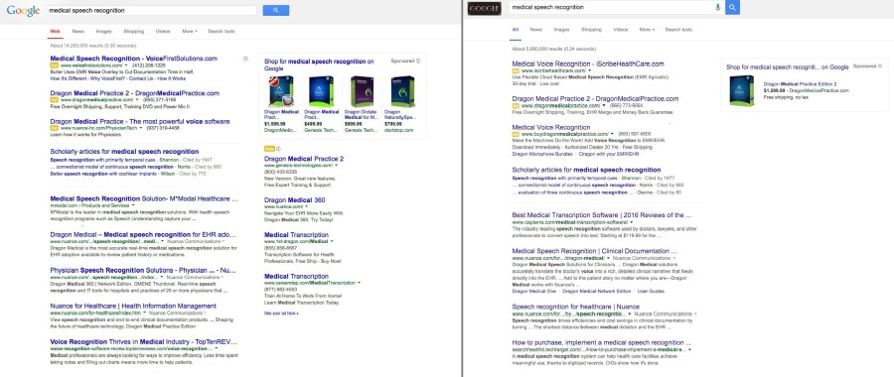Screen dimensions: 894x377
Task: Click the info icon next to Sponsored on the right page
Action: pos(880,66)
